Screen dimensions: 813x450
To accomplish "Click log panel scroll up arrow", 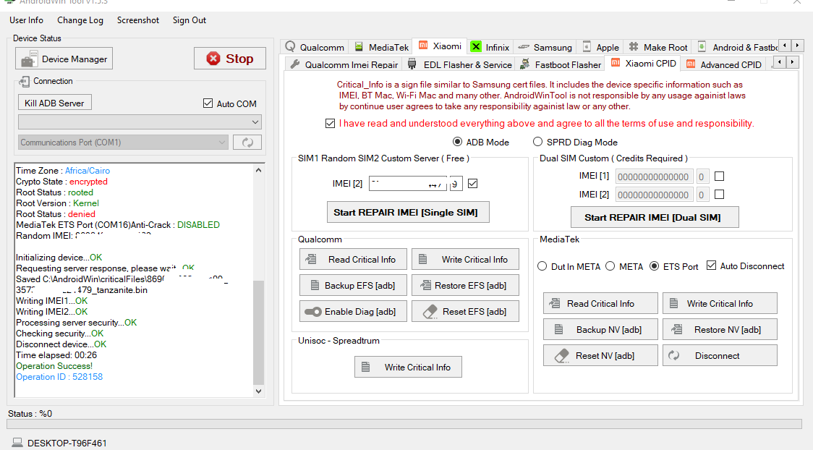I will [x=258, y=170].
